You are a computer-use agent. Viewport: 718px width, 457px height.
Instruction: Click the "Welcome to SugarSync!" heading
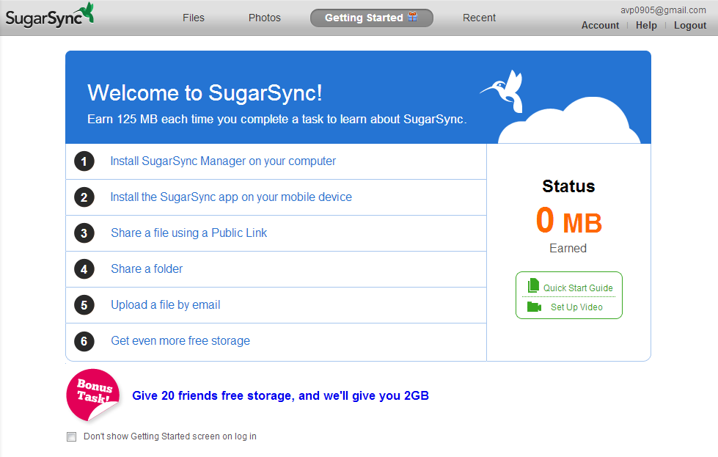point(205,93)
